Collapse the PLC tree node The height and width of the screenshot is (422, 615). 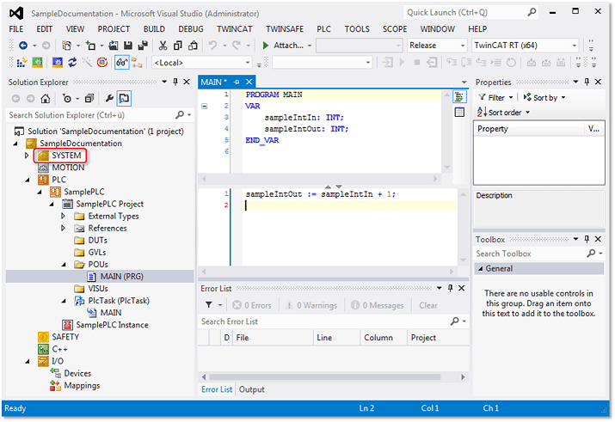click(x=28, y=180)
